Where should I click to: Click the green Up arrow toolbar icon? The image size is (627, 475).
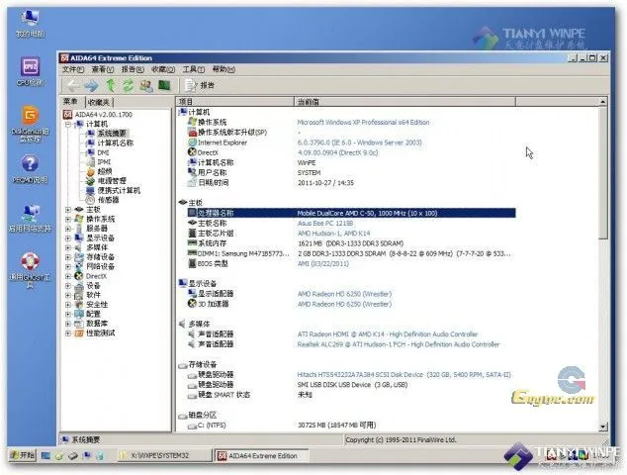click(x=111, y=85)
